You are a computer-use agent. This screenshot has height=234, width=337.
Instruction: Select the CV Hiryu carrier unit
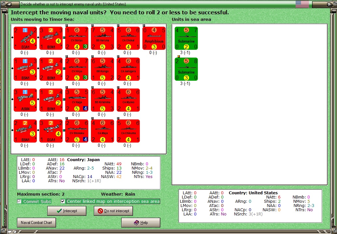pyautogui.click(x=77, y=69)
